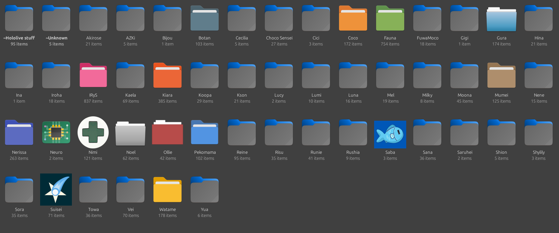Select the Koopa folder icon

point(205,75)
